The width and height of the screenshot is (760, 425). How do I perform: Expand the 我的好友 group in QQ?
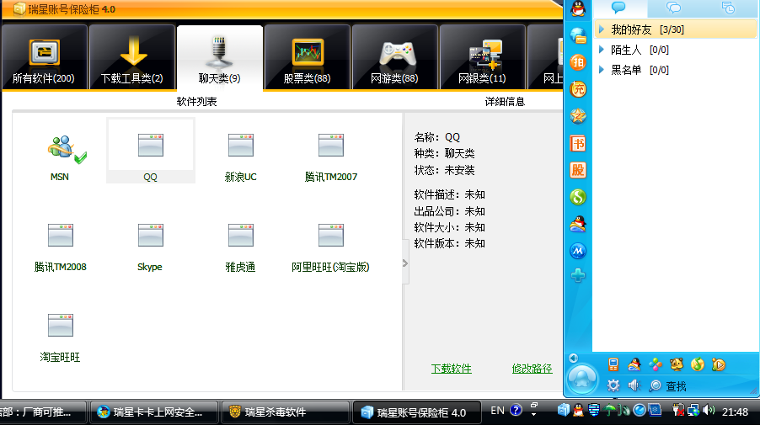pyautogui.click(x=601, y=29)
